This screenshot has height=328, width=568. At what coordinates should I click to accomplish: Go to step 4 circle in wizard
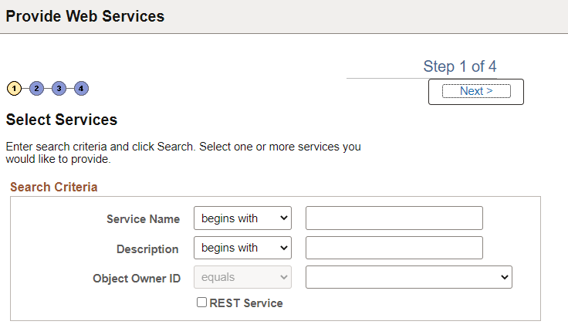pyautogui.click(x=81, y=89)
